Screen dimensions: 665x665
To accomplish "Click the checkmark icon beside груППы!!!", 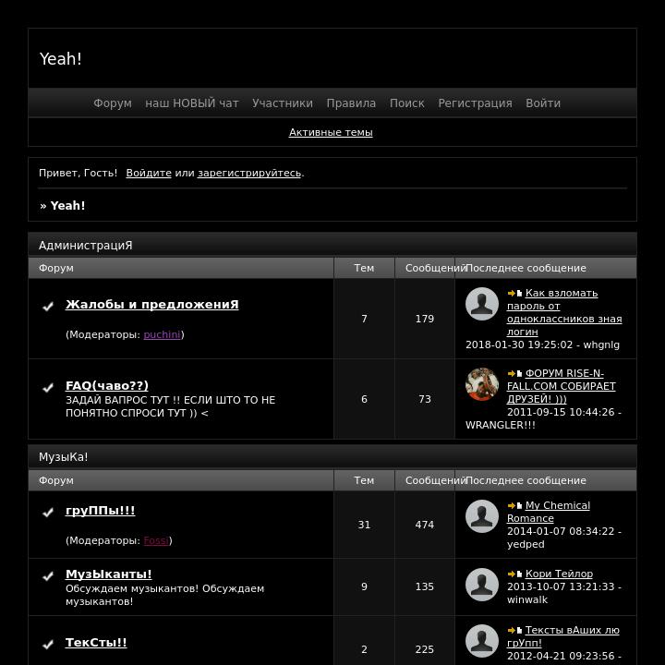I will click(x=48, y=513).
